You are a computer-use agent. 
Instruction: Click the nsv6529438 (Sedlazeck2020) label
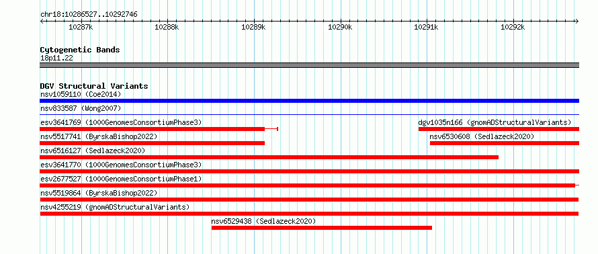263,221
